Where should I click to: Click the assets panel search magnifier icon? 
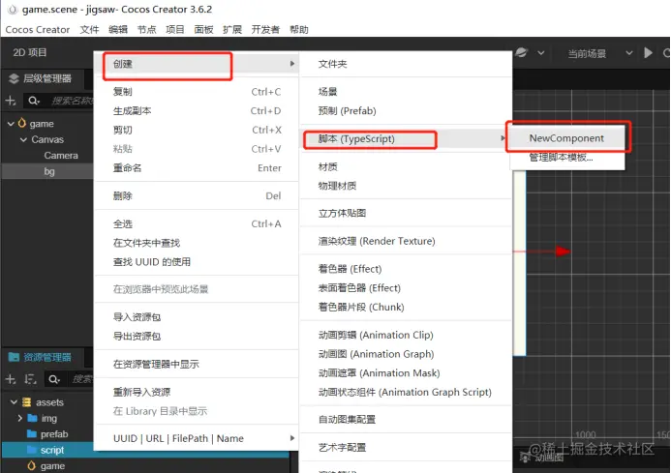(54, 379)
